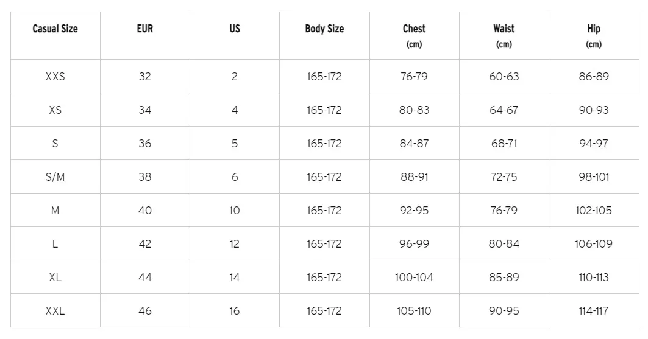
Task: Click the Chest (cm) column header
Action: tap(414, 36)
